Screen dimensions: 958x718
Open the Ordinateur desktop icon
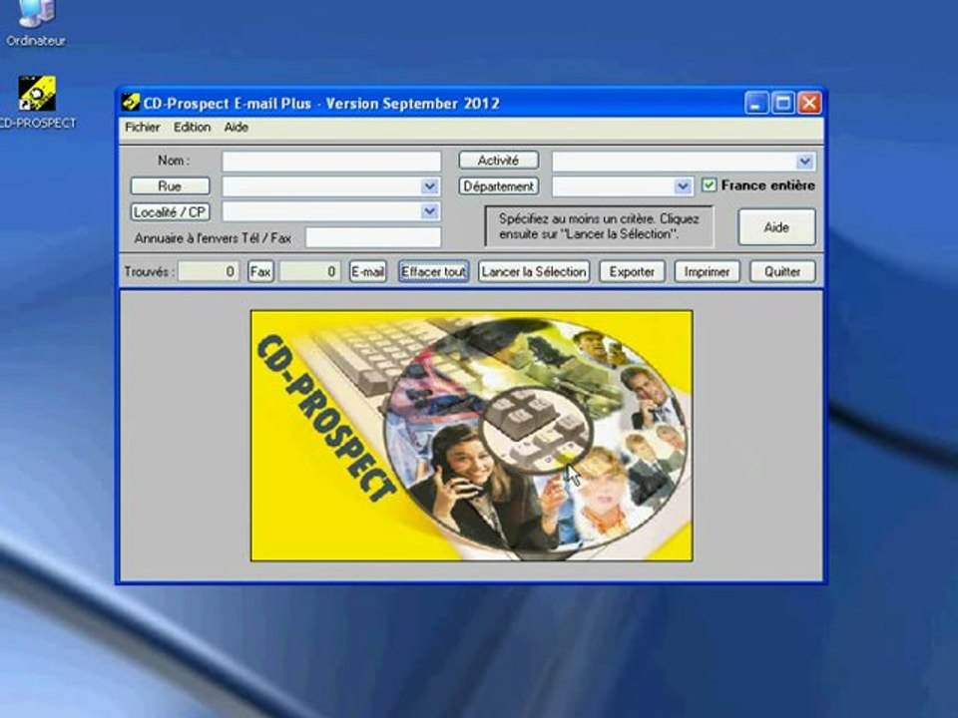pyautogui.click(x=36, y=23)
